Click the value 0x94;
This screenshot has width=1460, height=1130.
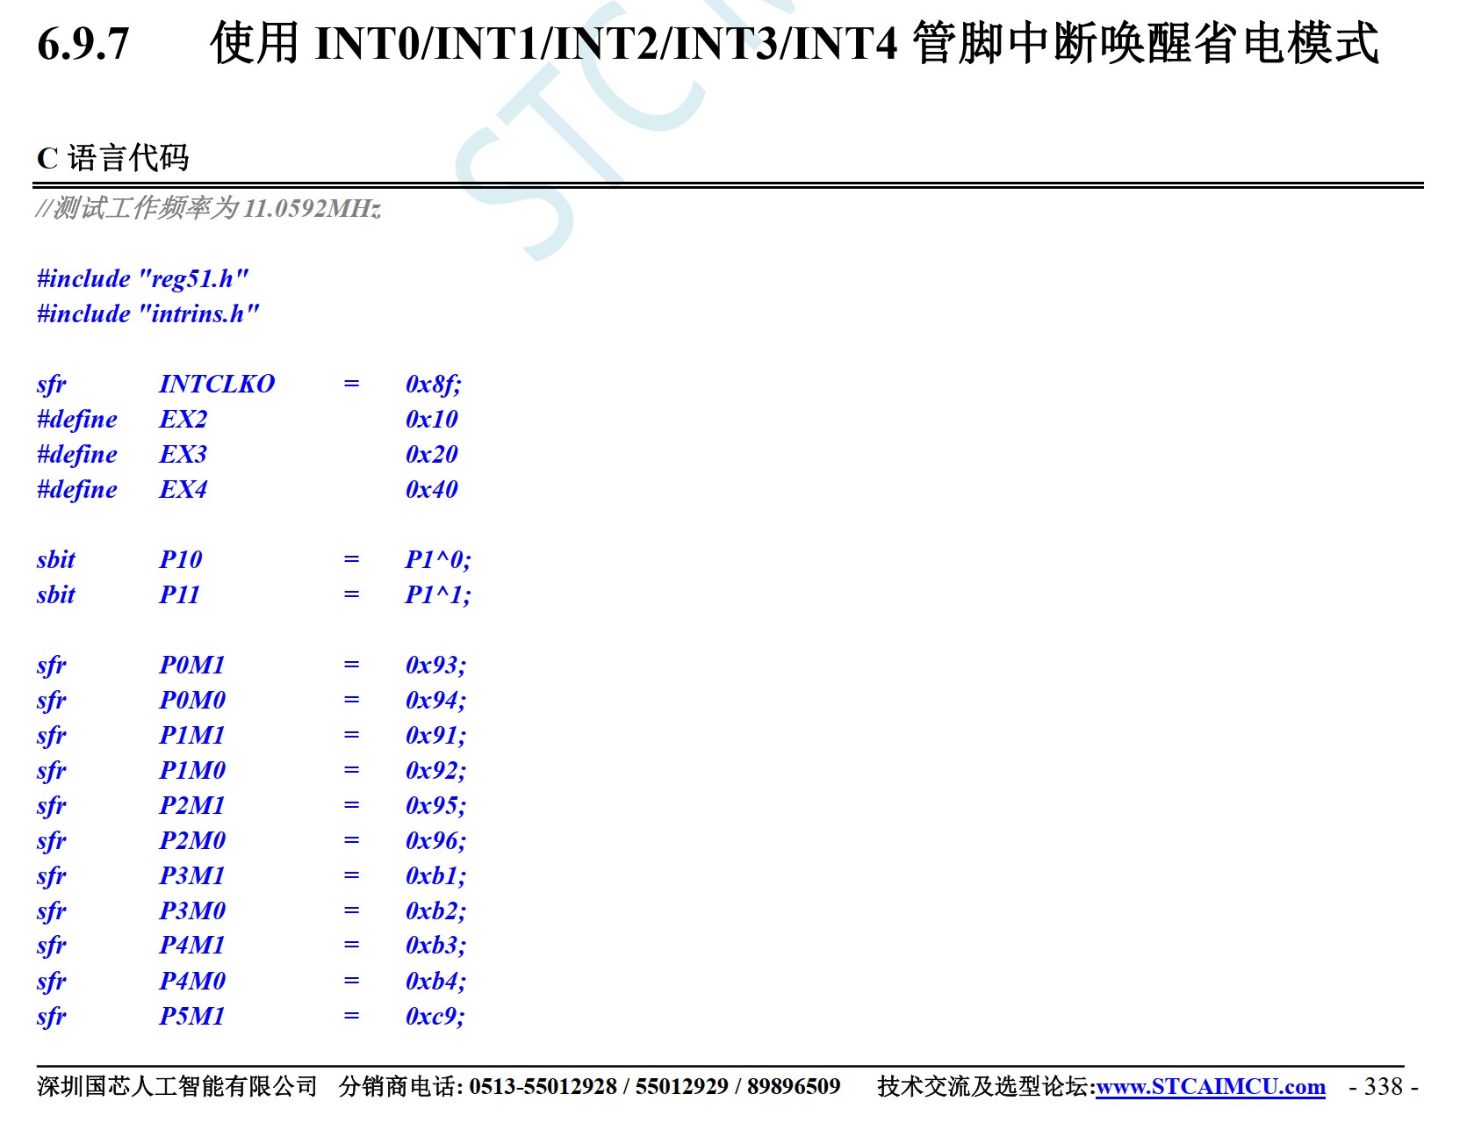pyautogui.click(x=436, y=700)
